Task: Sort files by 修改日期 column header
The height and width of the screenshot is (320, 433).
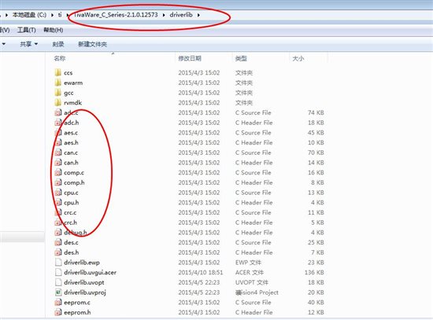Action: [190, 58]
